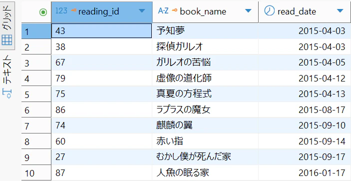The height and width of the screenshot is (181, 351).
Task: Select book_name cell 人魚の眠る家
Action: point(206,173)
